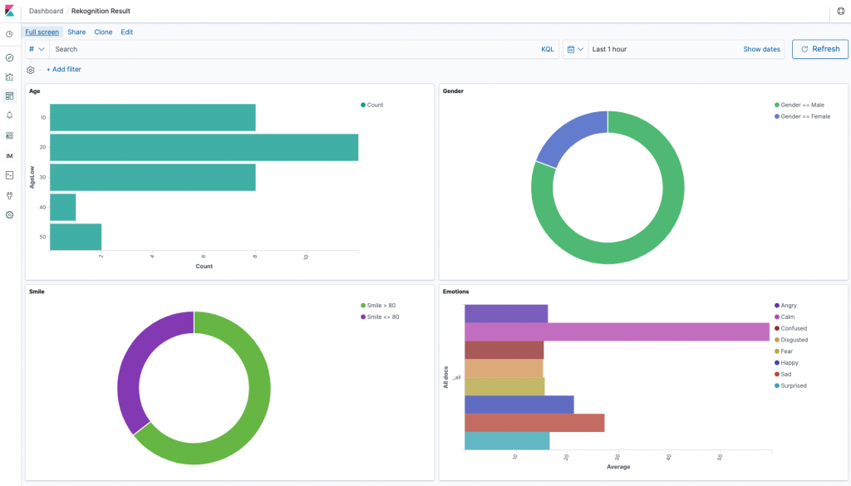Click the Show dates link
Screen dimensions: 851x486
[761, 49]
